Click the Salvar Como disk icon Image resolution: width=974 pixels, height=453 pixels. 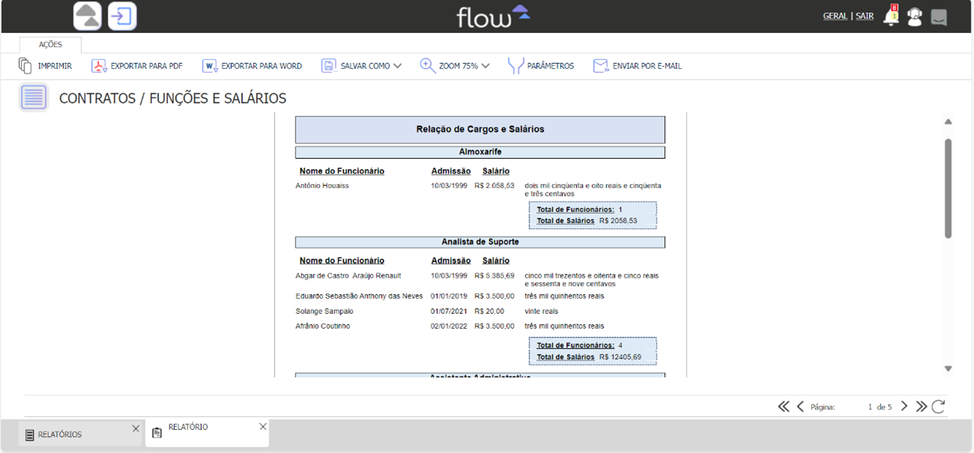328,66
